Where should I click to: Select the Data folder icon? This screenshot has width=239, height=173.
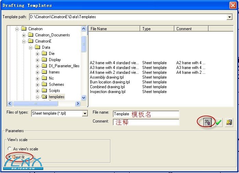(x=38, y=47)
